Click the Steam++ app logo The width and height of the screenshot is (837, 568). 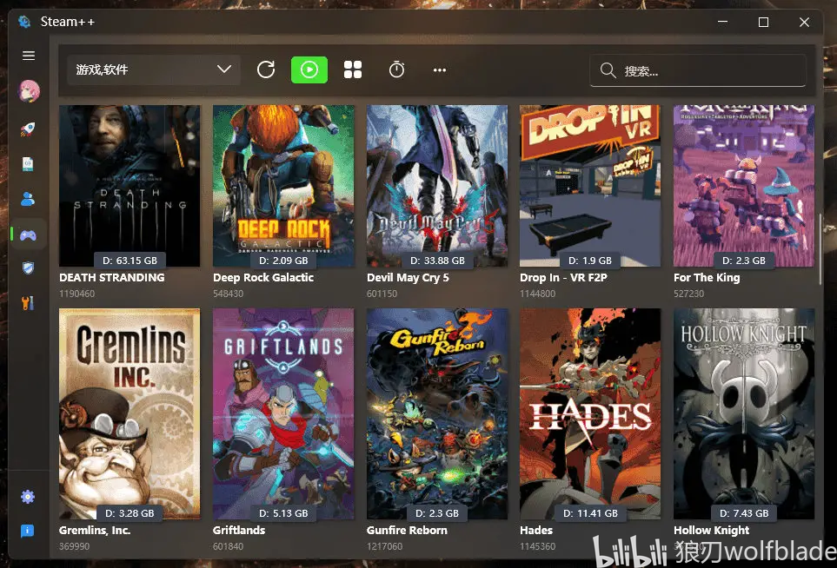pos(24,22)
